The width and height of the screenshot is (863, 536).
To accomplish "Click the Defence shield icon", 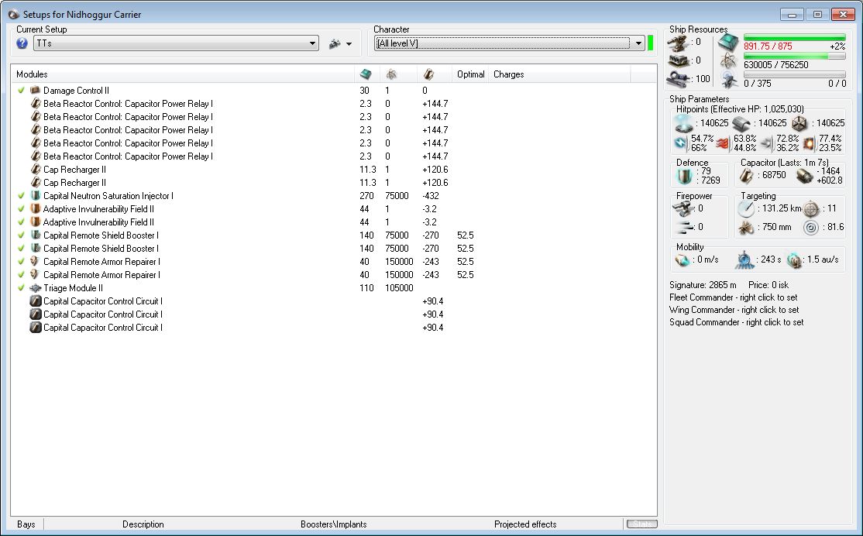I will (x=685, y=176).
